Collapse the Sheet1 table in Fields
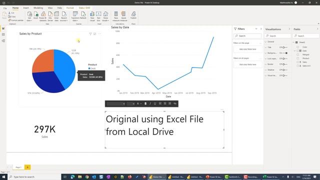The image size is (320, 180). (293, 42)
